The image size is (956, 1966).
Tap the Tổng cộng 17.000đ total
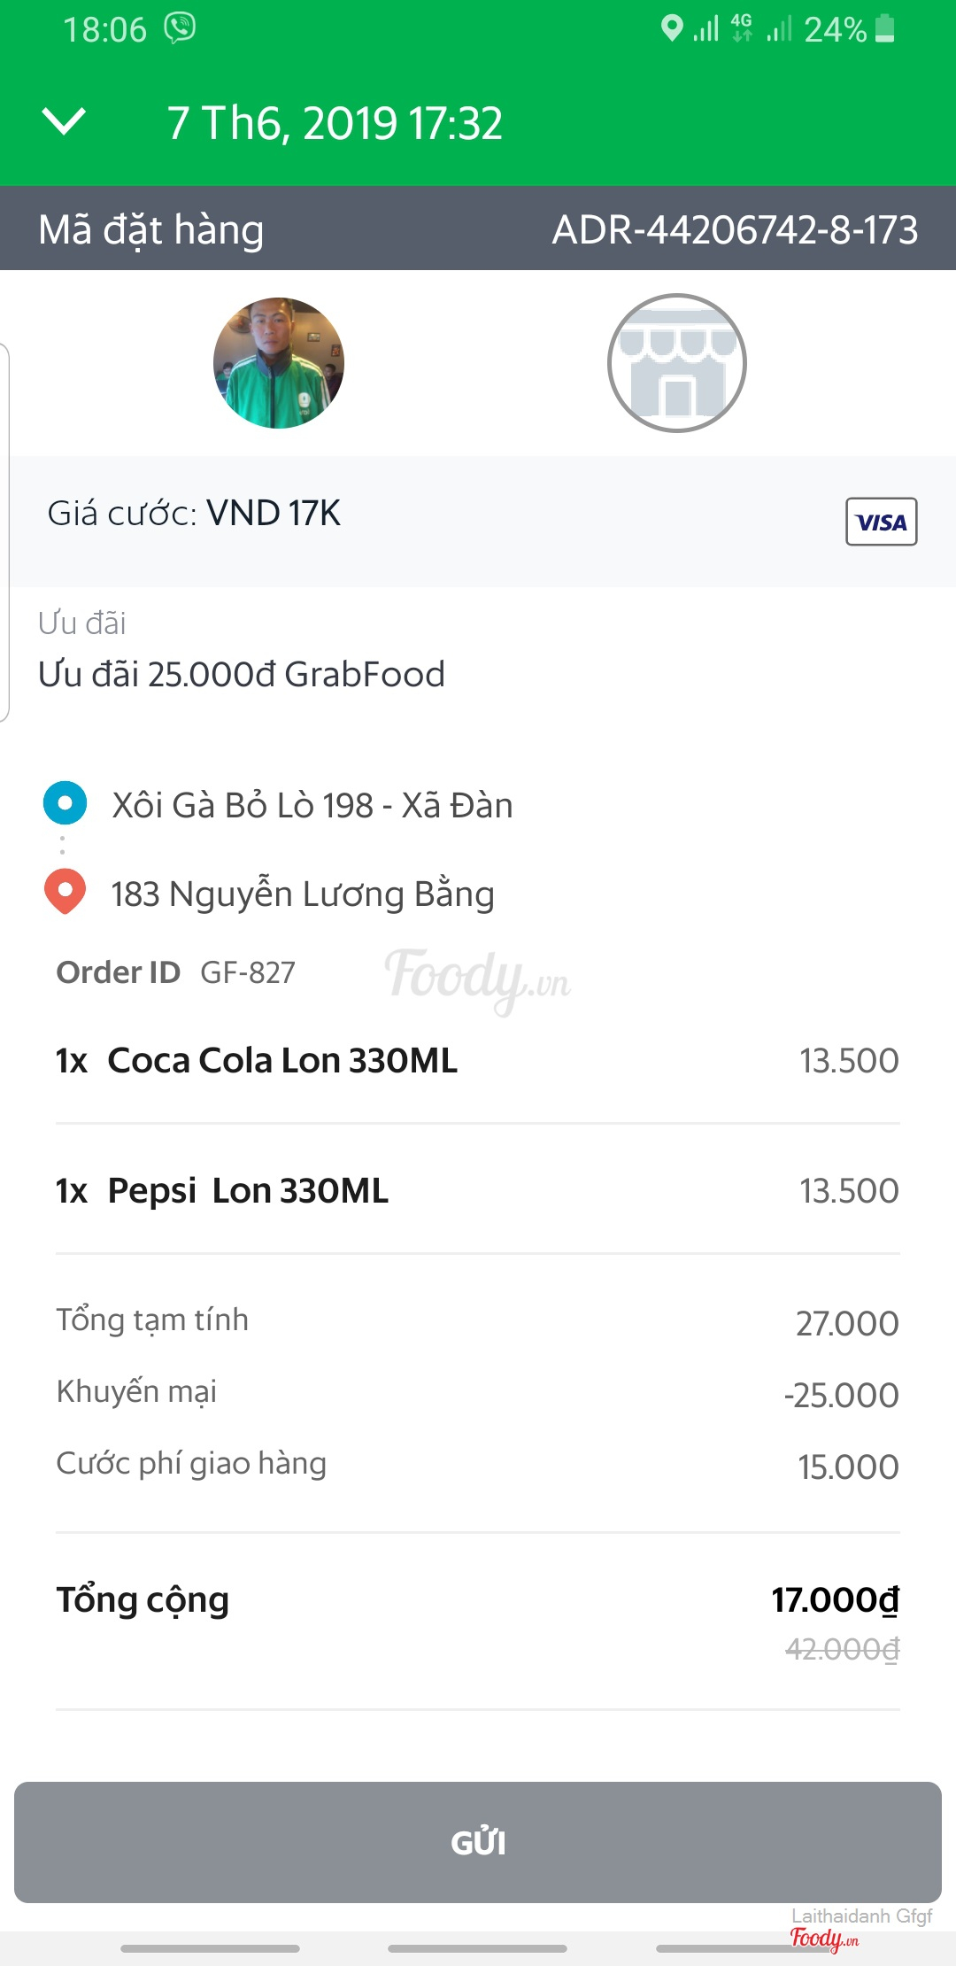tap(834, 1599)
